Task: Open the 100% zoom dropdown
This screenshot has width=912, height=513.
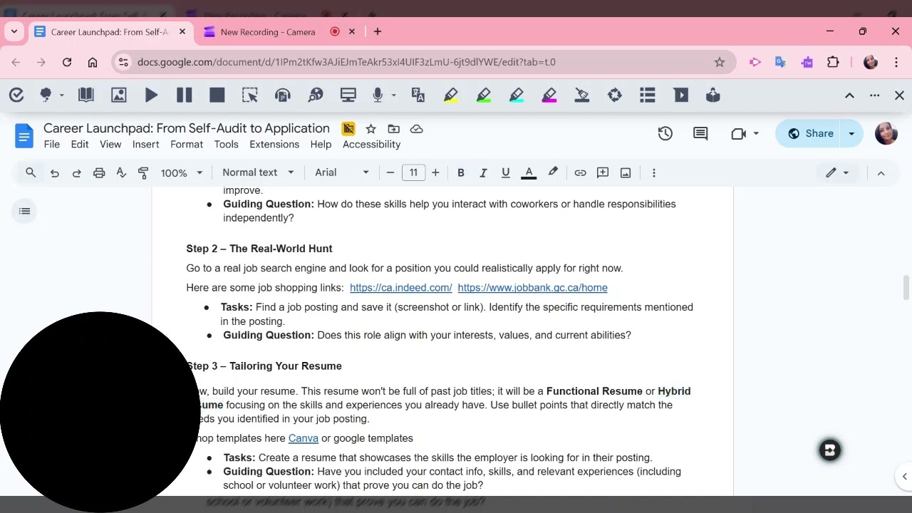Action: point(182,172)
